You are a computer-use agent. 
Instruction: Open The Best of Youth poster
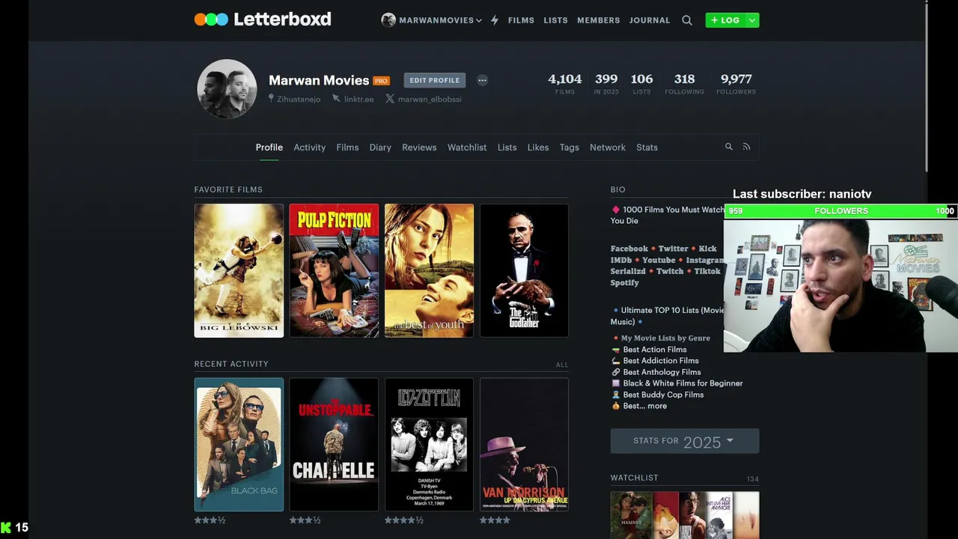(429, 270)
